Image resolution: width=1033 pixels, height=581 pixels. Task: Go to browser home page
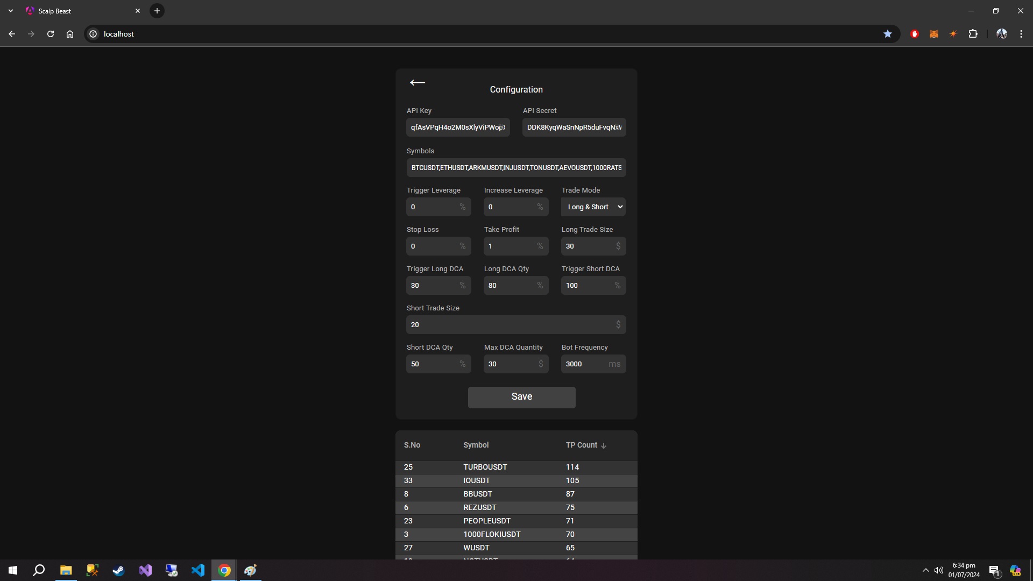pyautogui.click(x=70, y=34)
